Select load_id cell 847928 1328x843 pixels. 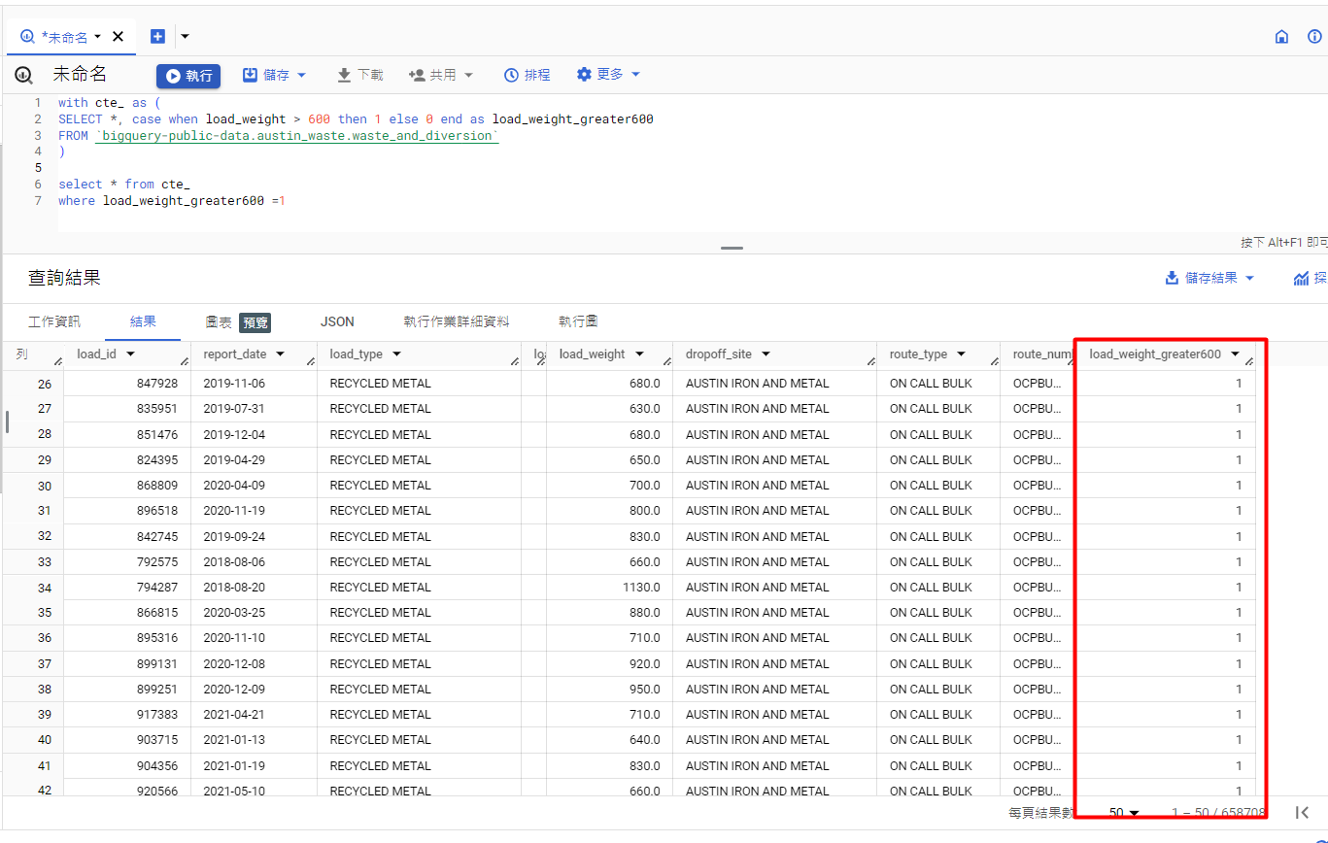(157, 384)
